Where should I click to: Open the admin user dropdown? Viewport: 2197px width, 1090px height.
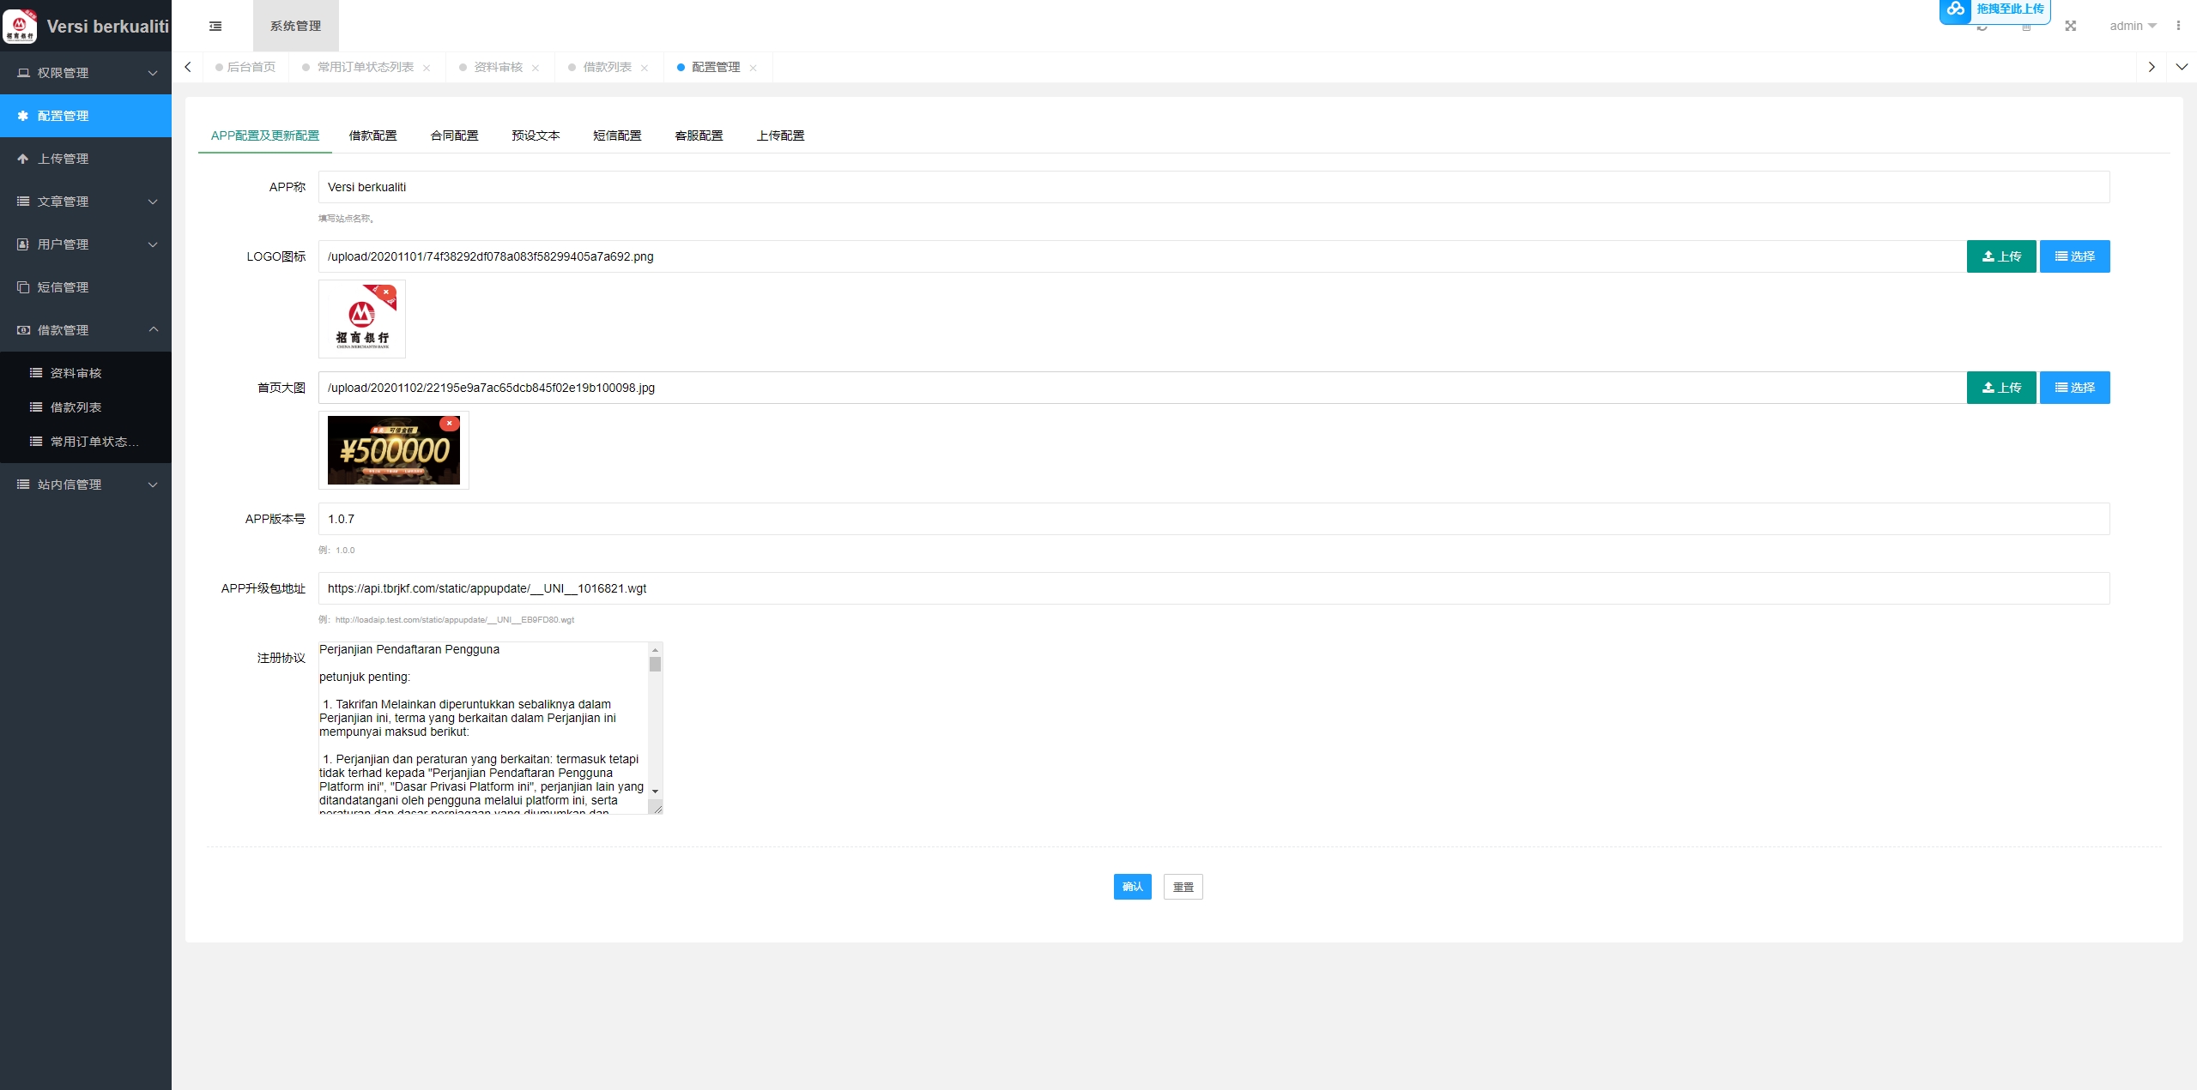click(2133, 26)
